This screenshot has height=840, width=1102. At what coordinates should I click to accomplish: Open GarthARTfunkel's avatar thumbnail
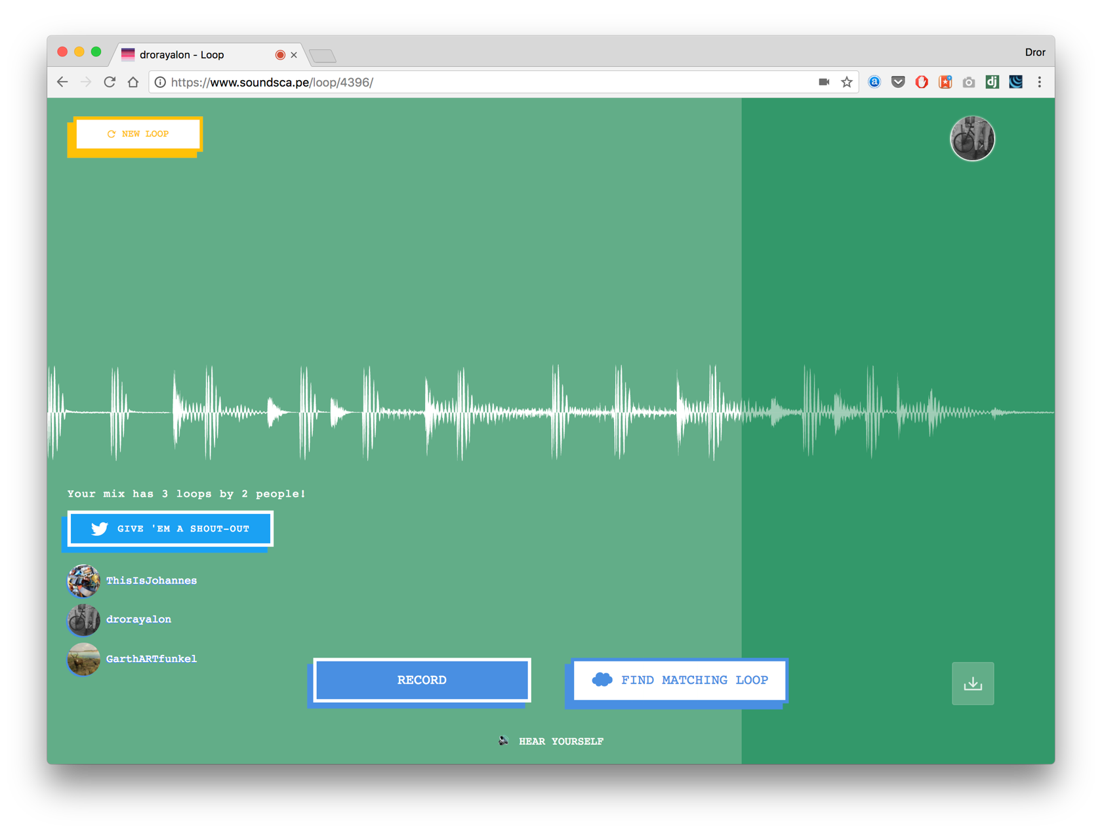[x=83, y=659]
